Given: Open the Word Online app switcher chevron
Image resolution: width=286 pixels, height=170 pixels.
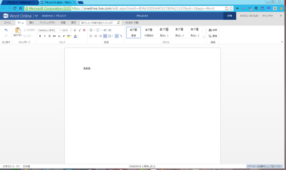Looking at the screenshot, I should pyautogui.click(x=36, y=16).
